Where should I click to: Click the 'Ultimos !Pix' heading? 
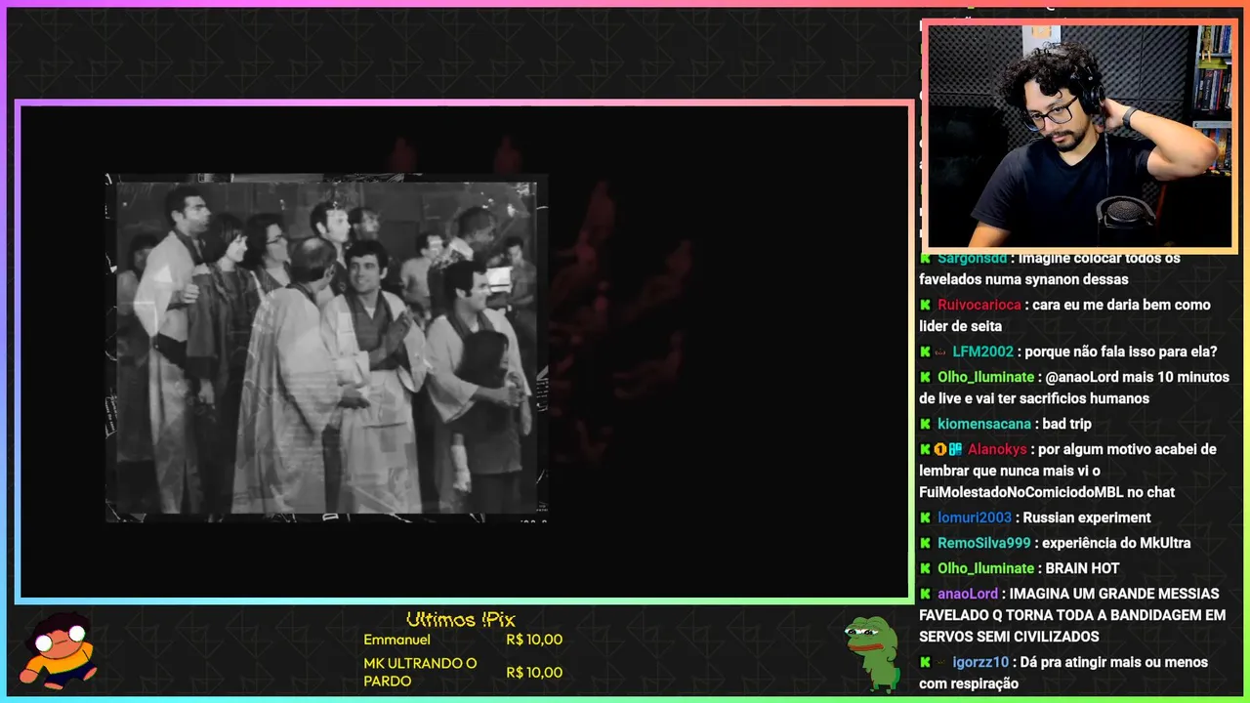[x=460, y=619]
